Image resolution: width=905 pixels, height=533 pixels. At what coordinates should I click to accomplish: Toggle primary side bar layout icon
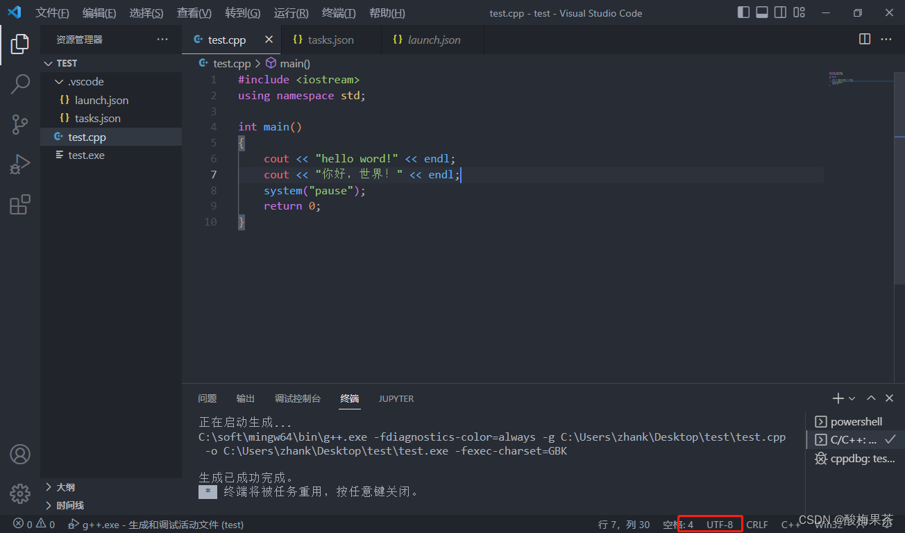point(743,12)
